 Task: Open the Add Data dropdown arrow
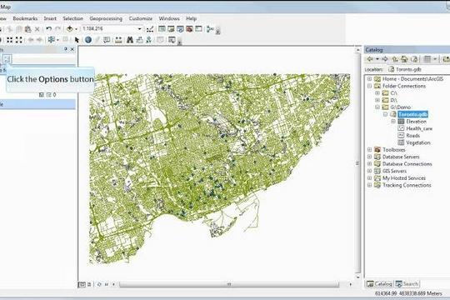coord(76,29)
